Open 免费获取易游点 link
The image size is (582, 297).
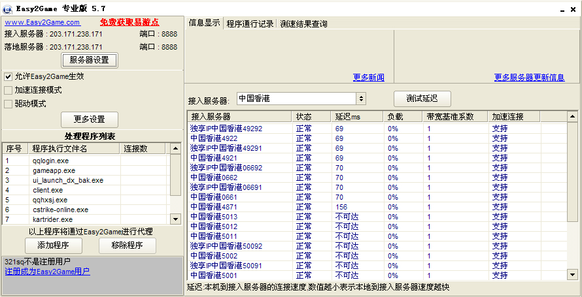pyautogui.click(x=129, y=22)
